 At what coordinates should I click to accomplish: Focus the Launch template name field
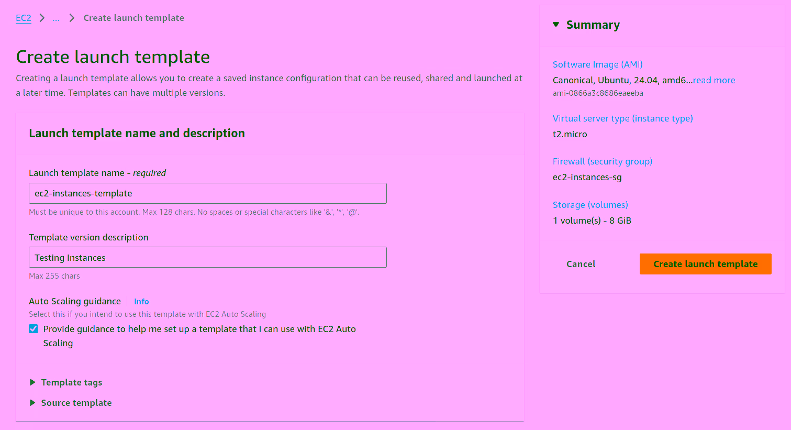click(207, 193)
